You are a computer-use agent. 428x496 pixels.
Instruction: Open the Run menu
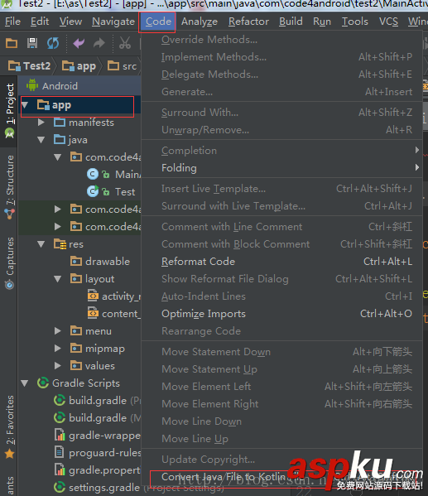[x=322, y=22]
